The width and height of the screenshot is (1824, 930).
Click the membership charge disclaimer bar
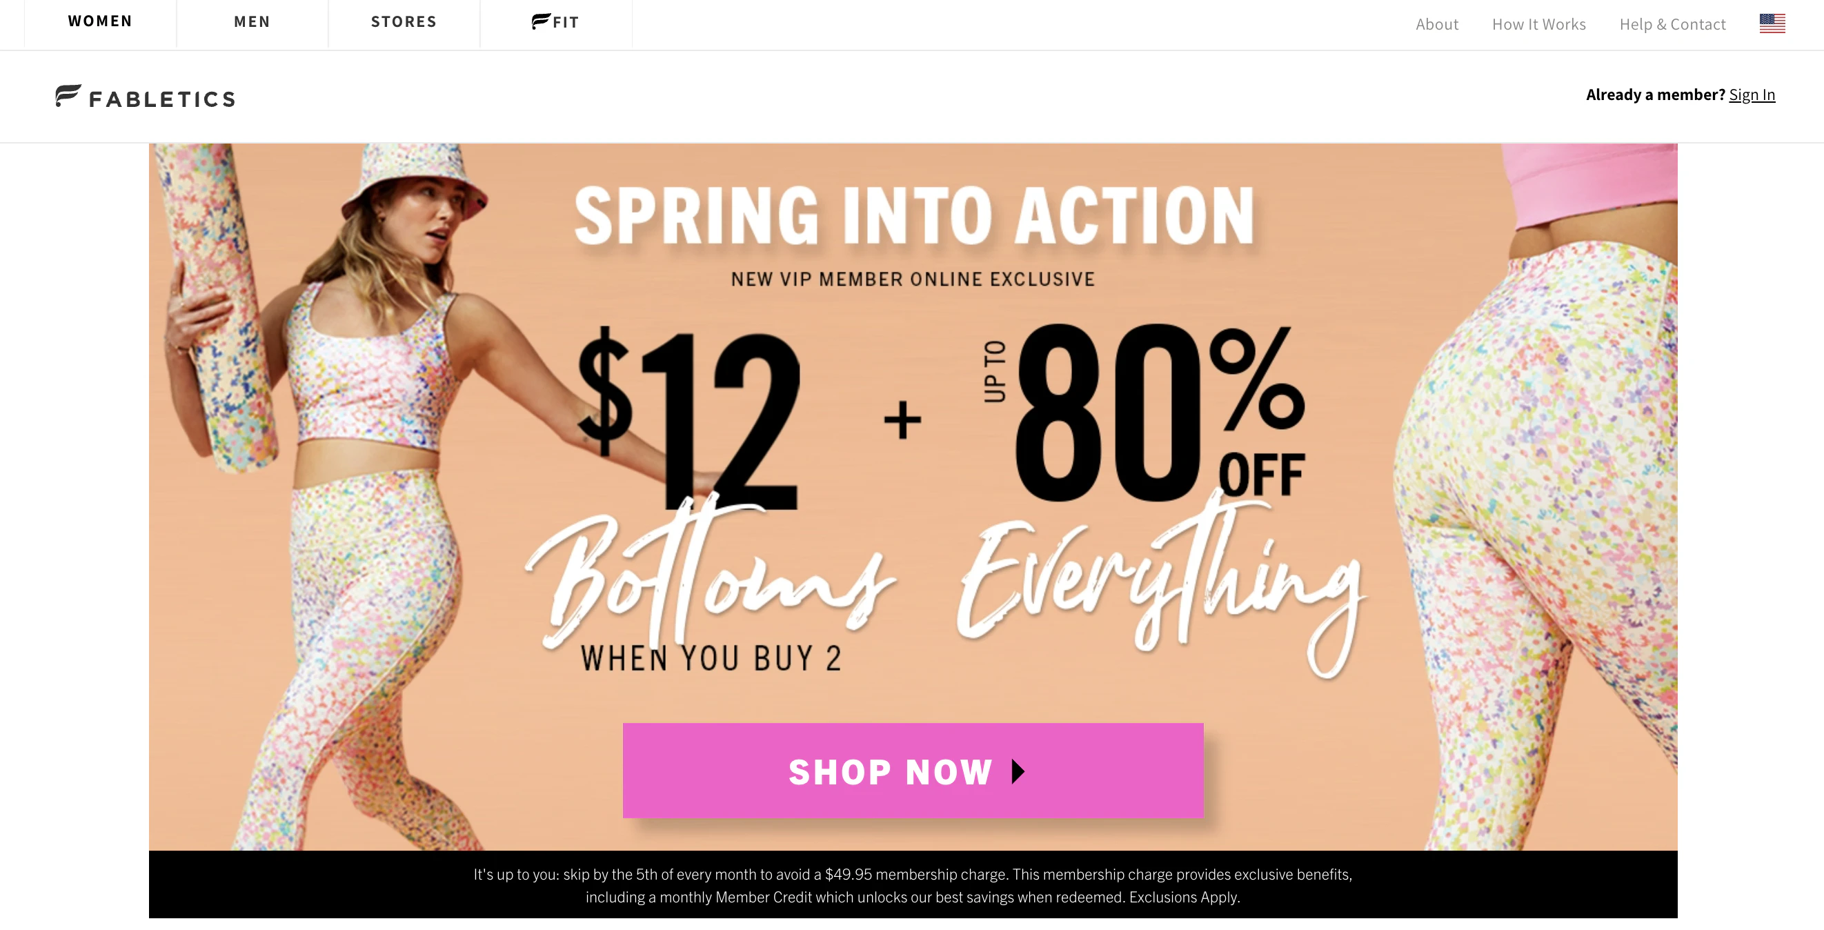coord(913,884)
